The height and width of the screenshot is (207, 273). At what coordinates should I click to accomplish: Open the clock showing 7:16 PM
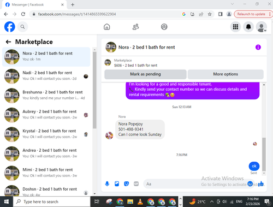[x=253, y=202]
